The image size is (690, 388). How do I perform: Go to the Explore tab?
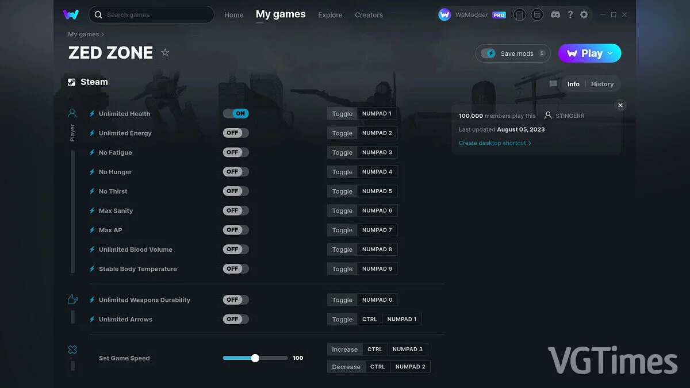(330, 15)
